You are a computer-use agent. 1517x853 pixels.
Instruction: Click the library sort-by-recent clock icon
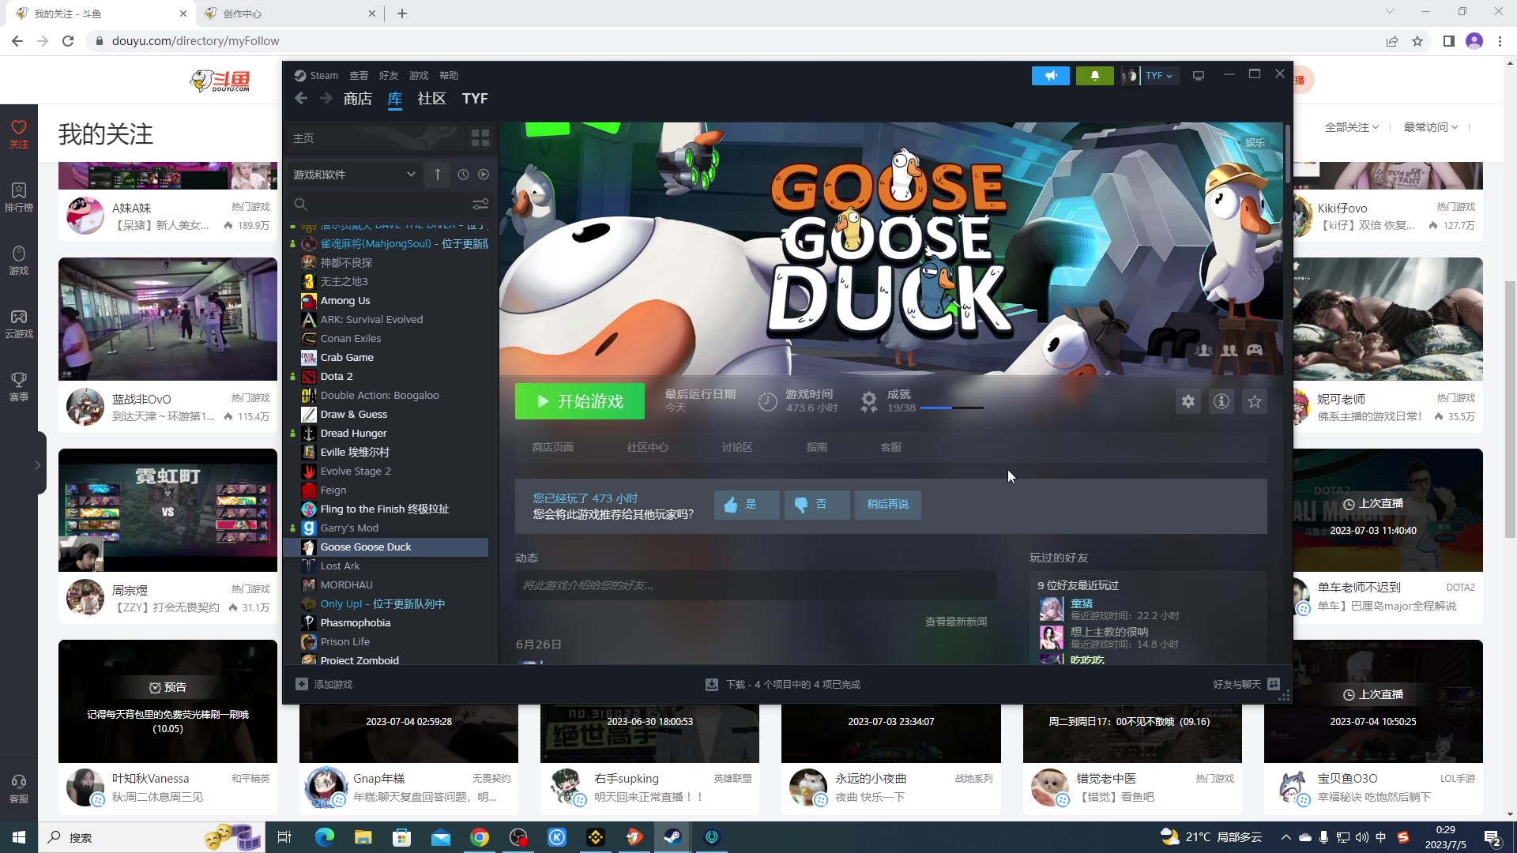[463, 175]
